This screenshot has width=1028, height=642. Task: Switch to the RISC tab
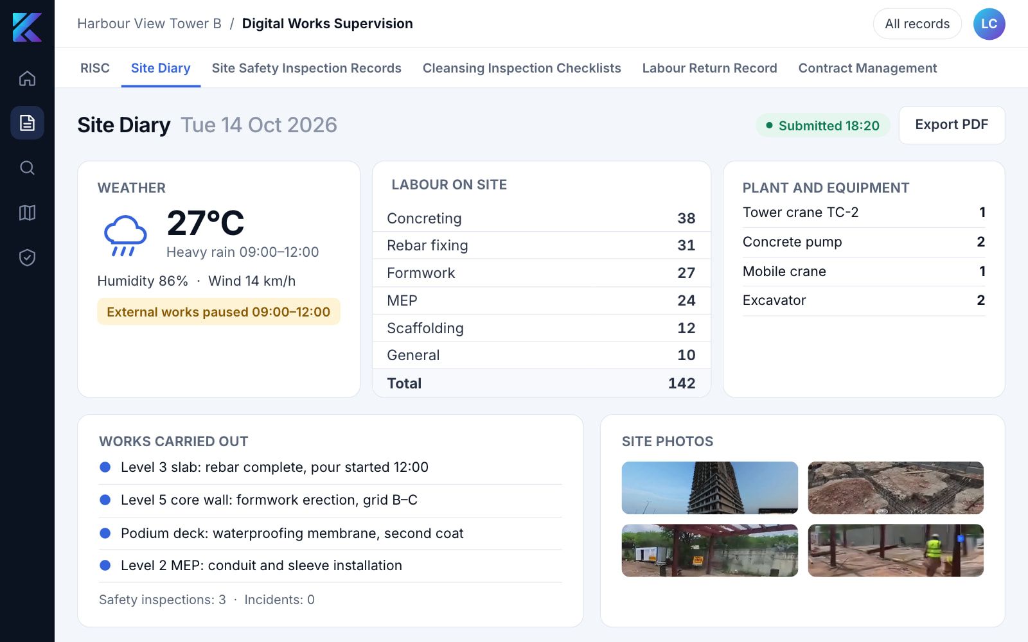point(95,68)
